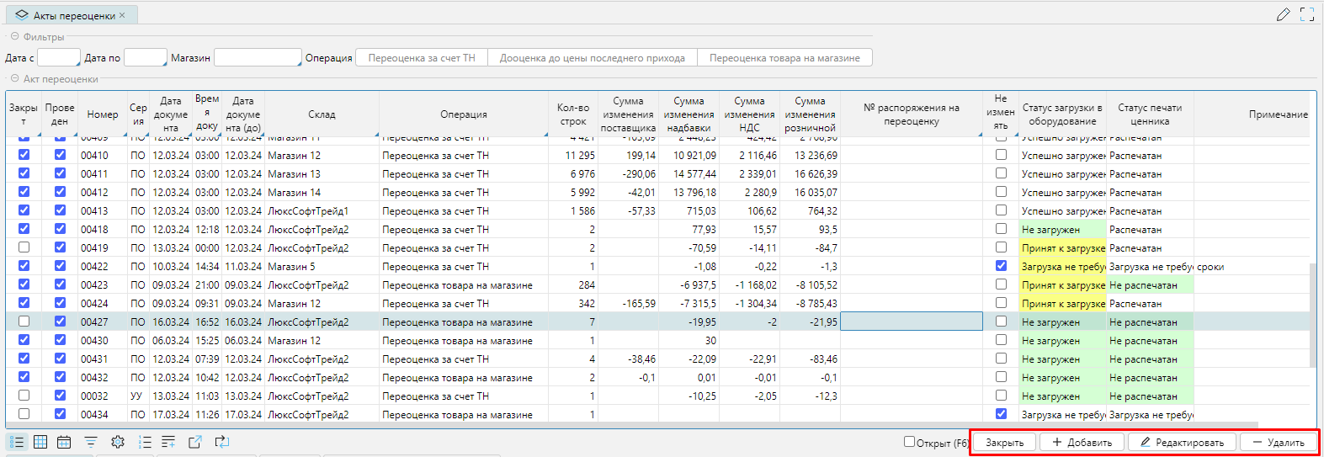Select the 'Акты переоценки' tab
The width and height of the screenshot is (1324, 457).
point(72,15)
